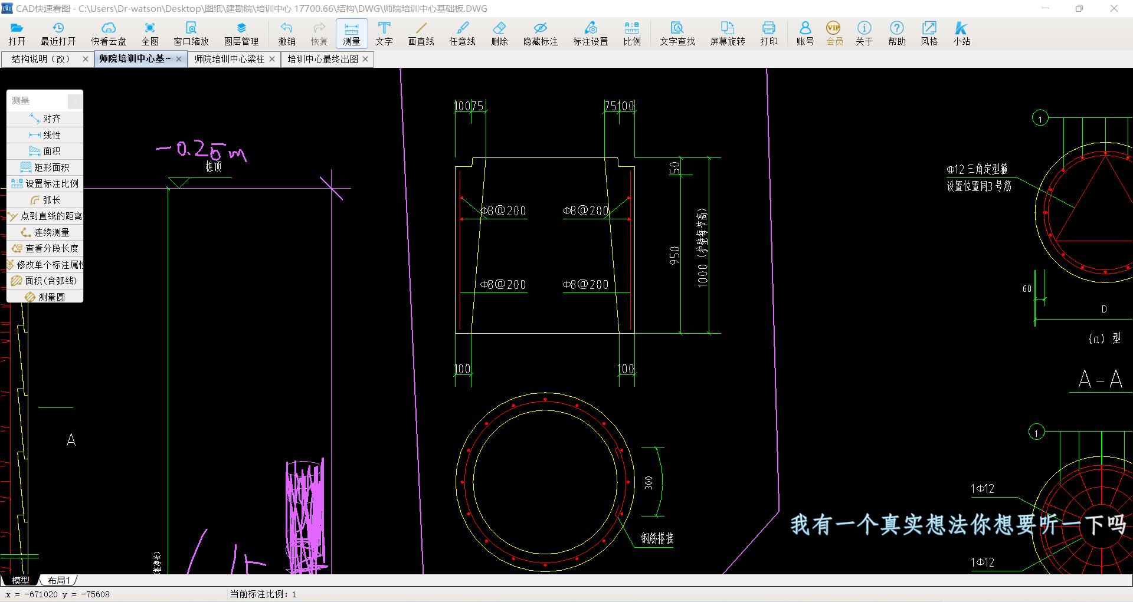Click the A-A section title
The image size is (1133, 602).
tap(1100, 379)
